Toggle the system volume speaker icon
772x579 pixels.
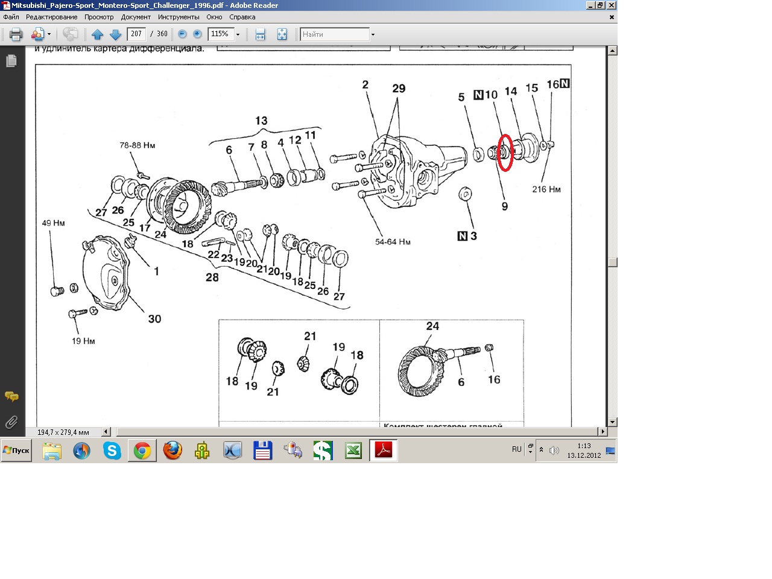tap(554, 450)
